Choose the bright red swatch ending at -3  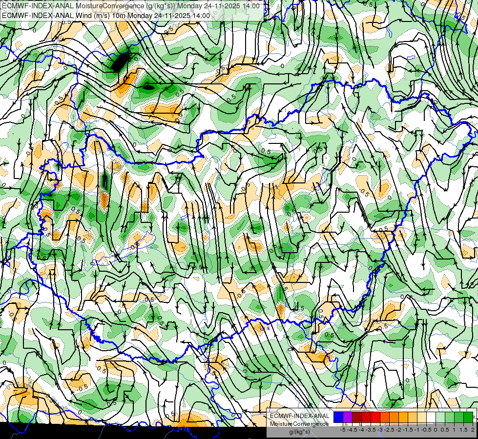(375, 418)
